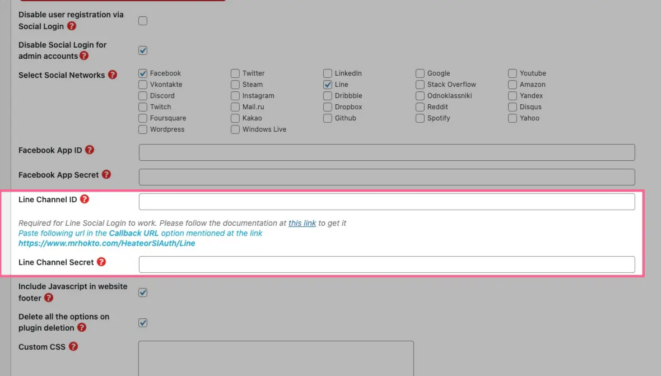Check the Steam network checkbox
Screen dimensions: 661x376
pyautogui.click(x=235, y=85)
